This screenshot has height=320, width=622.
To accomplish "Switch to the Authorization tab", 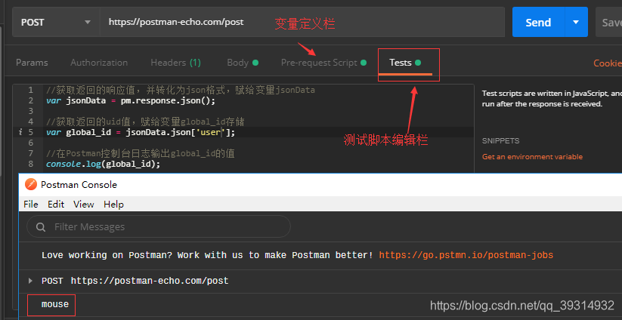I will point(99,63).
